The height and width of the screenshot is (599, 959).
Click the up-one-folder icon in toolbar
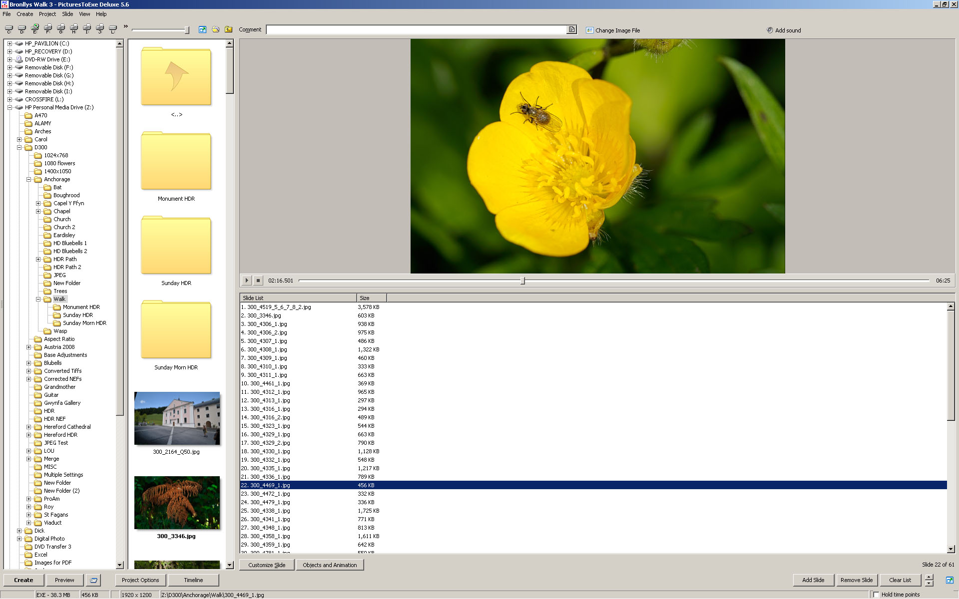pos(229,29)
